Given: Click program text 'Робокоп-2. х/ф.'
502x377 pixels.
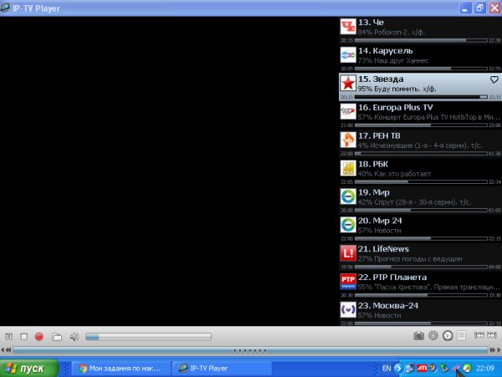Looking at the screenshot, I should 400,33.
